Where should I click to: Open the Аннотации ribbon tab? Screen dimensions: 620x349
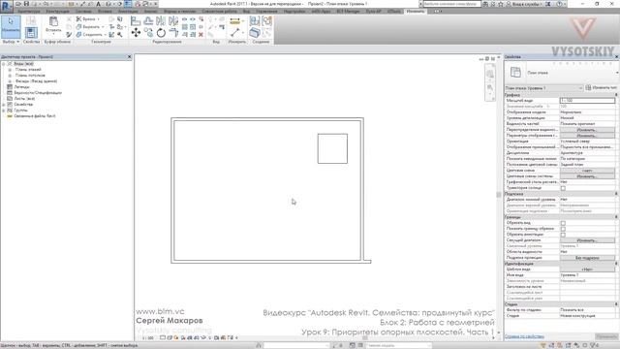[128, 11]
